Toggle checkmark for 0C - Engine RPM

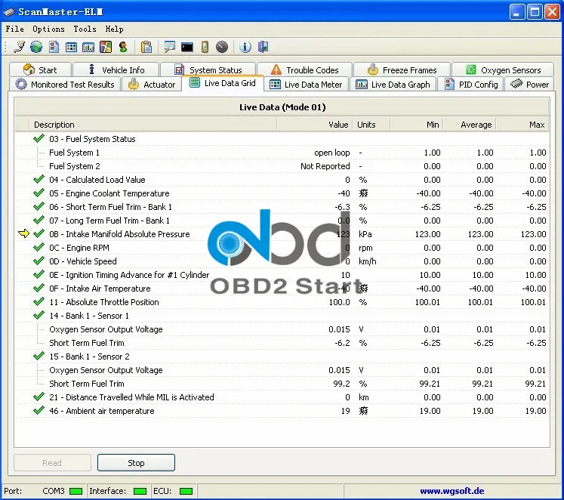click(x=39, y=247)
